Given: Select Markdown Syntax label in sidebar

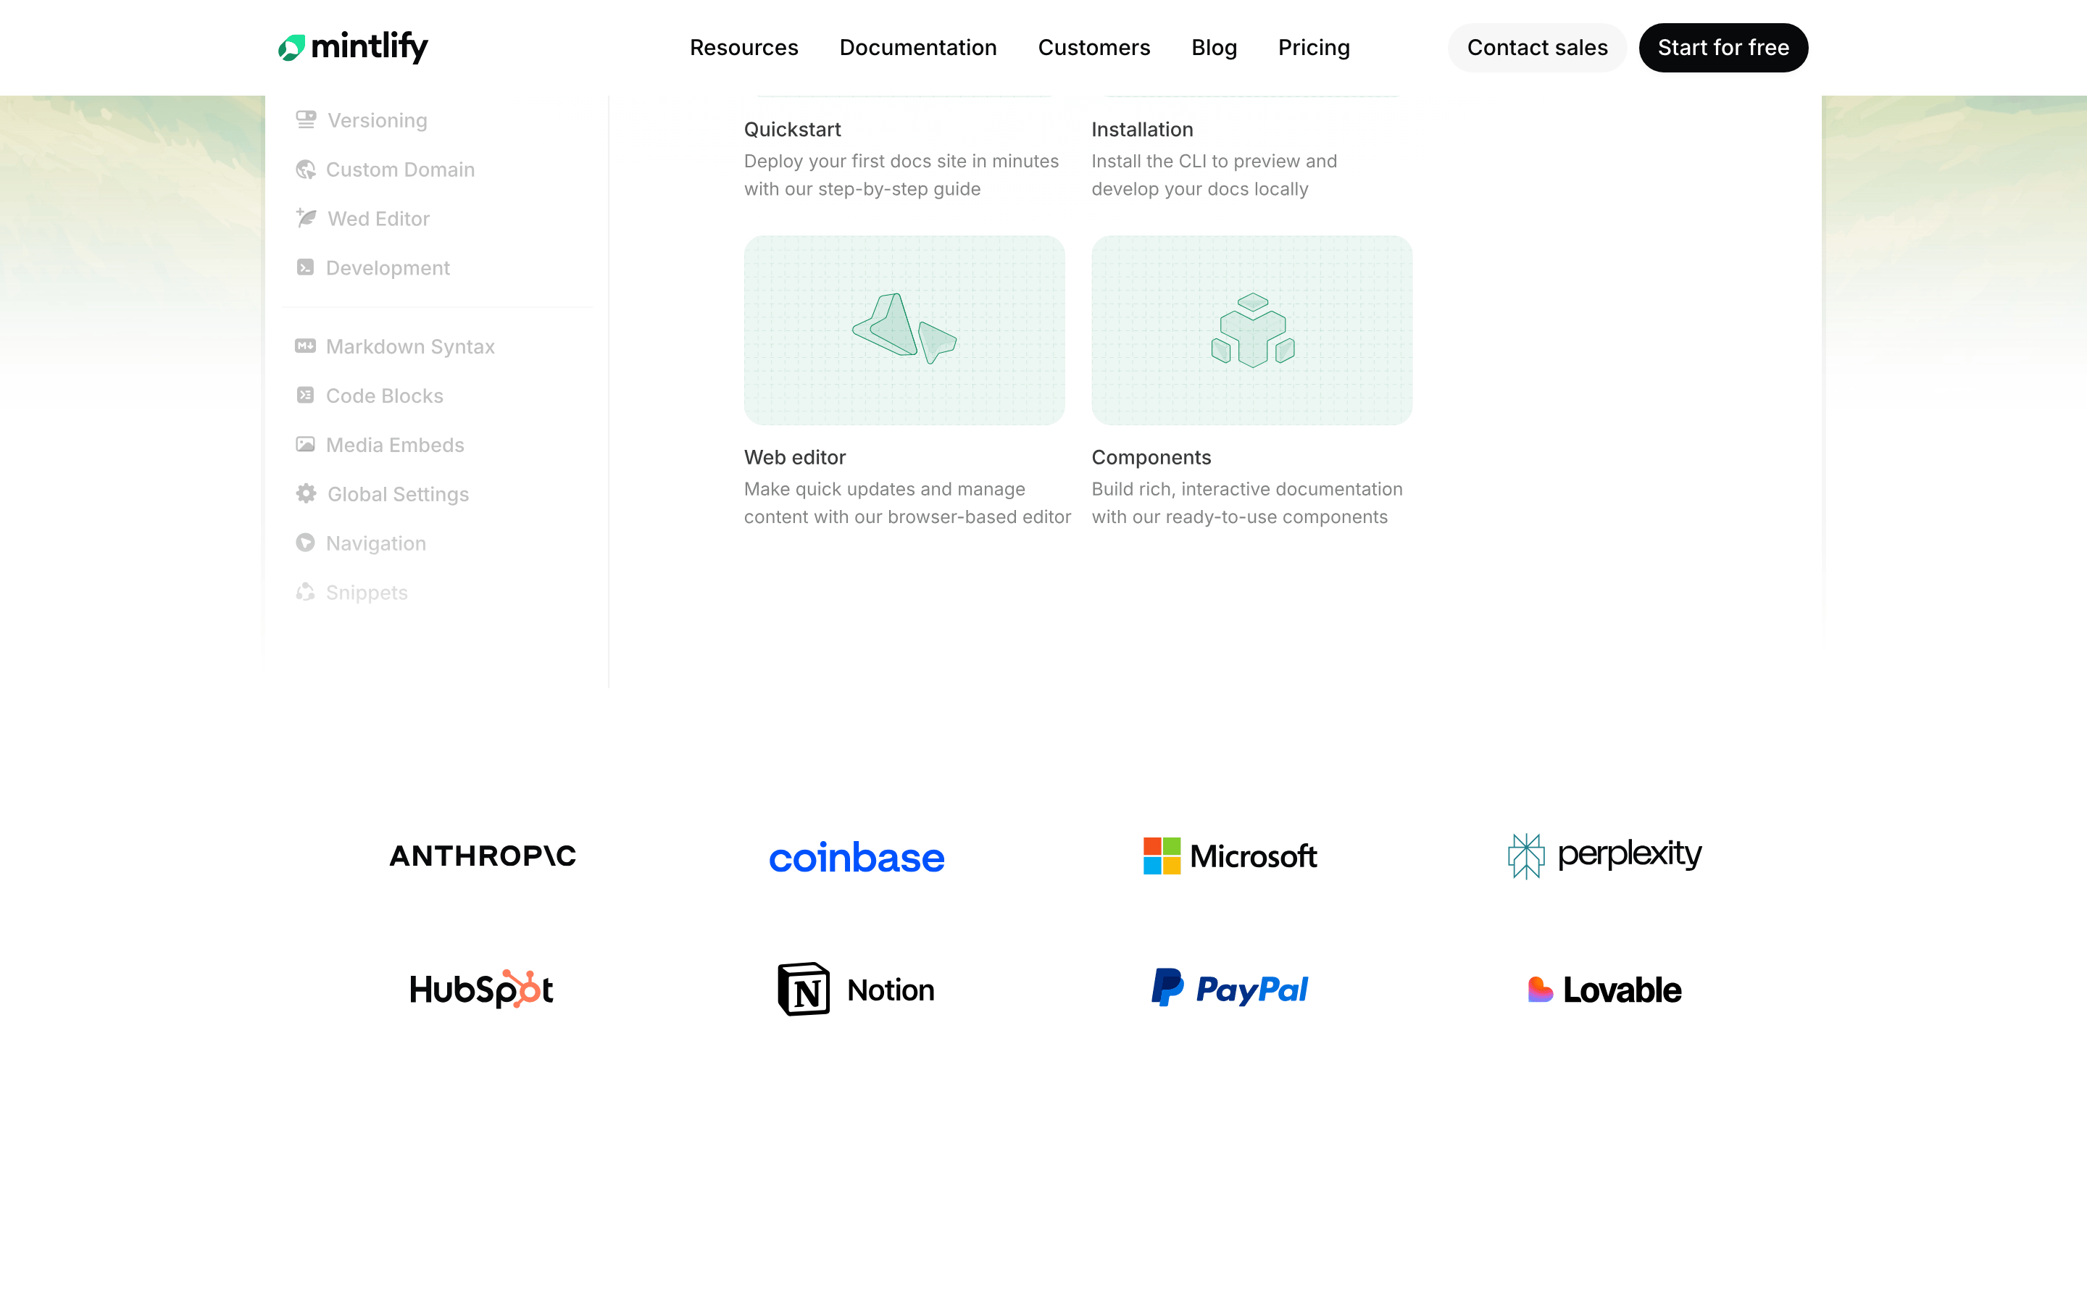Looking at the screenshot, I should (409, 346).
